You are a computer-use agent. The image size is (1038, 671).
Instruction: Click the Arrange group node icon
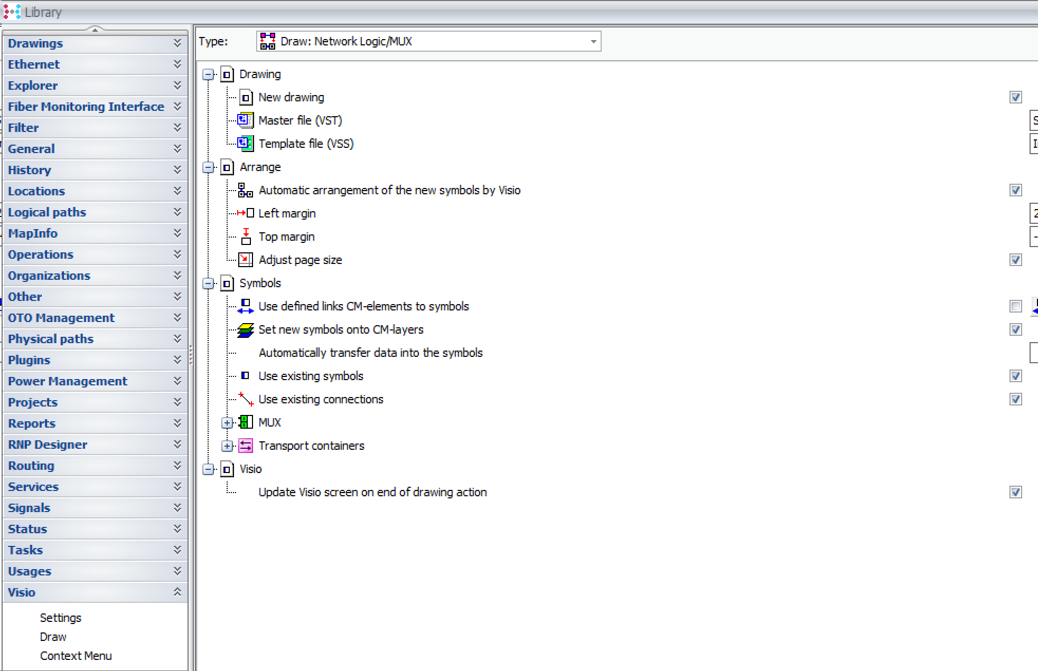tap(227, 167)
